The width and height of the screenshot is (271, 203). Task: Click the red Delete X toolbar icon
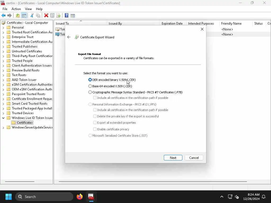coord(46,16)
